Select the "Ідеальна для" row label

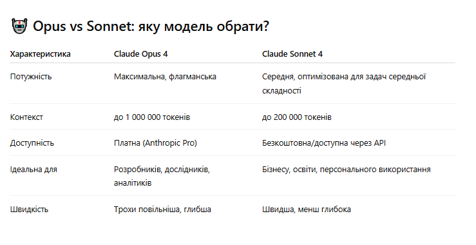point(33,170)
